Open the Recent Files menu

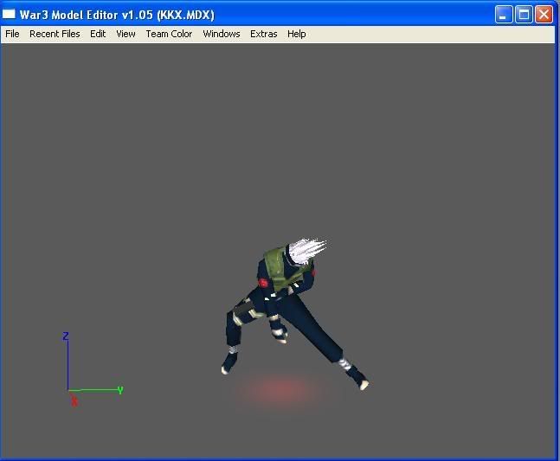pyautogui.click(x=55, y=34)
